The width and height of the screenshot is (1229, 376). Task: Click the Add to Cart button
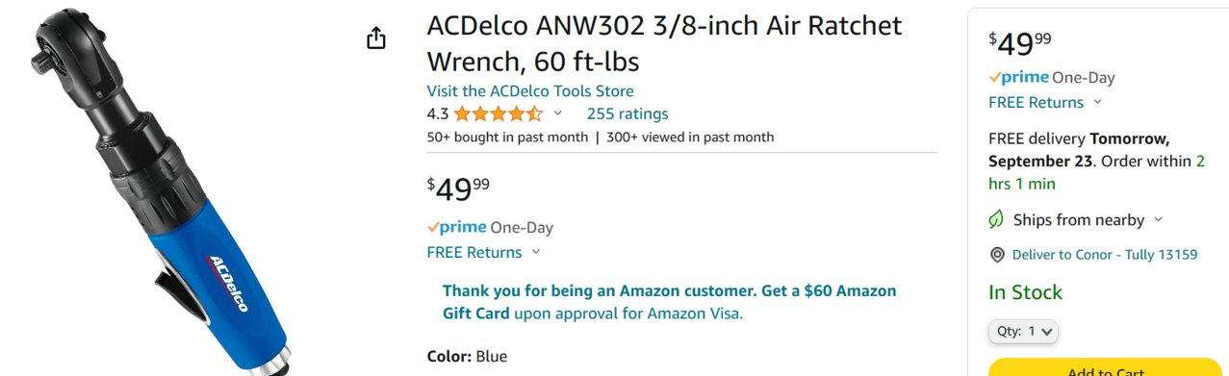click(x=1105, y=368)
